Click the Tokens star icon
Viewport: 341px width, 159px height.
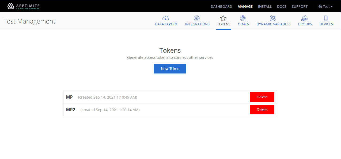(x=223, y=18)
